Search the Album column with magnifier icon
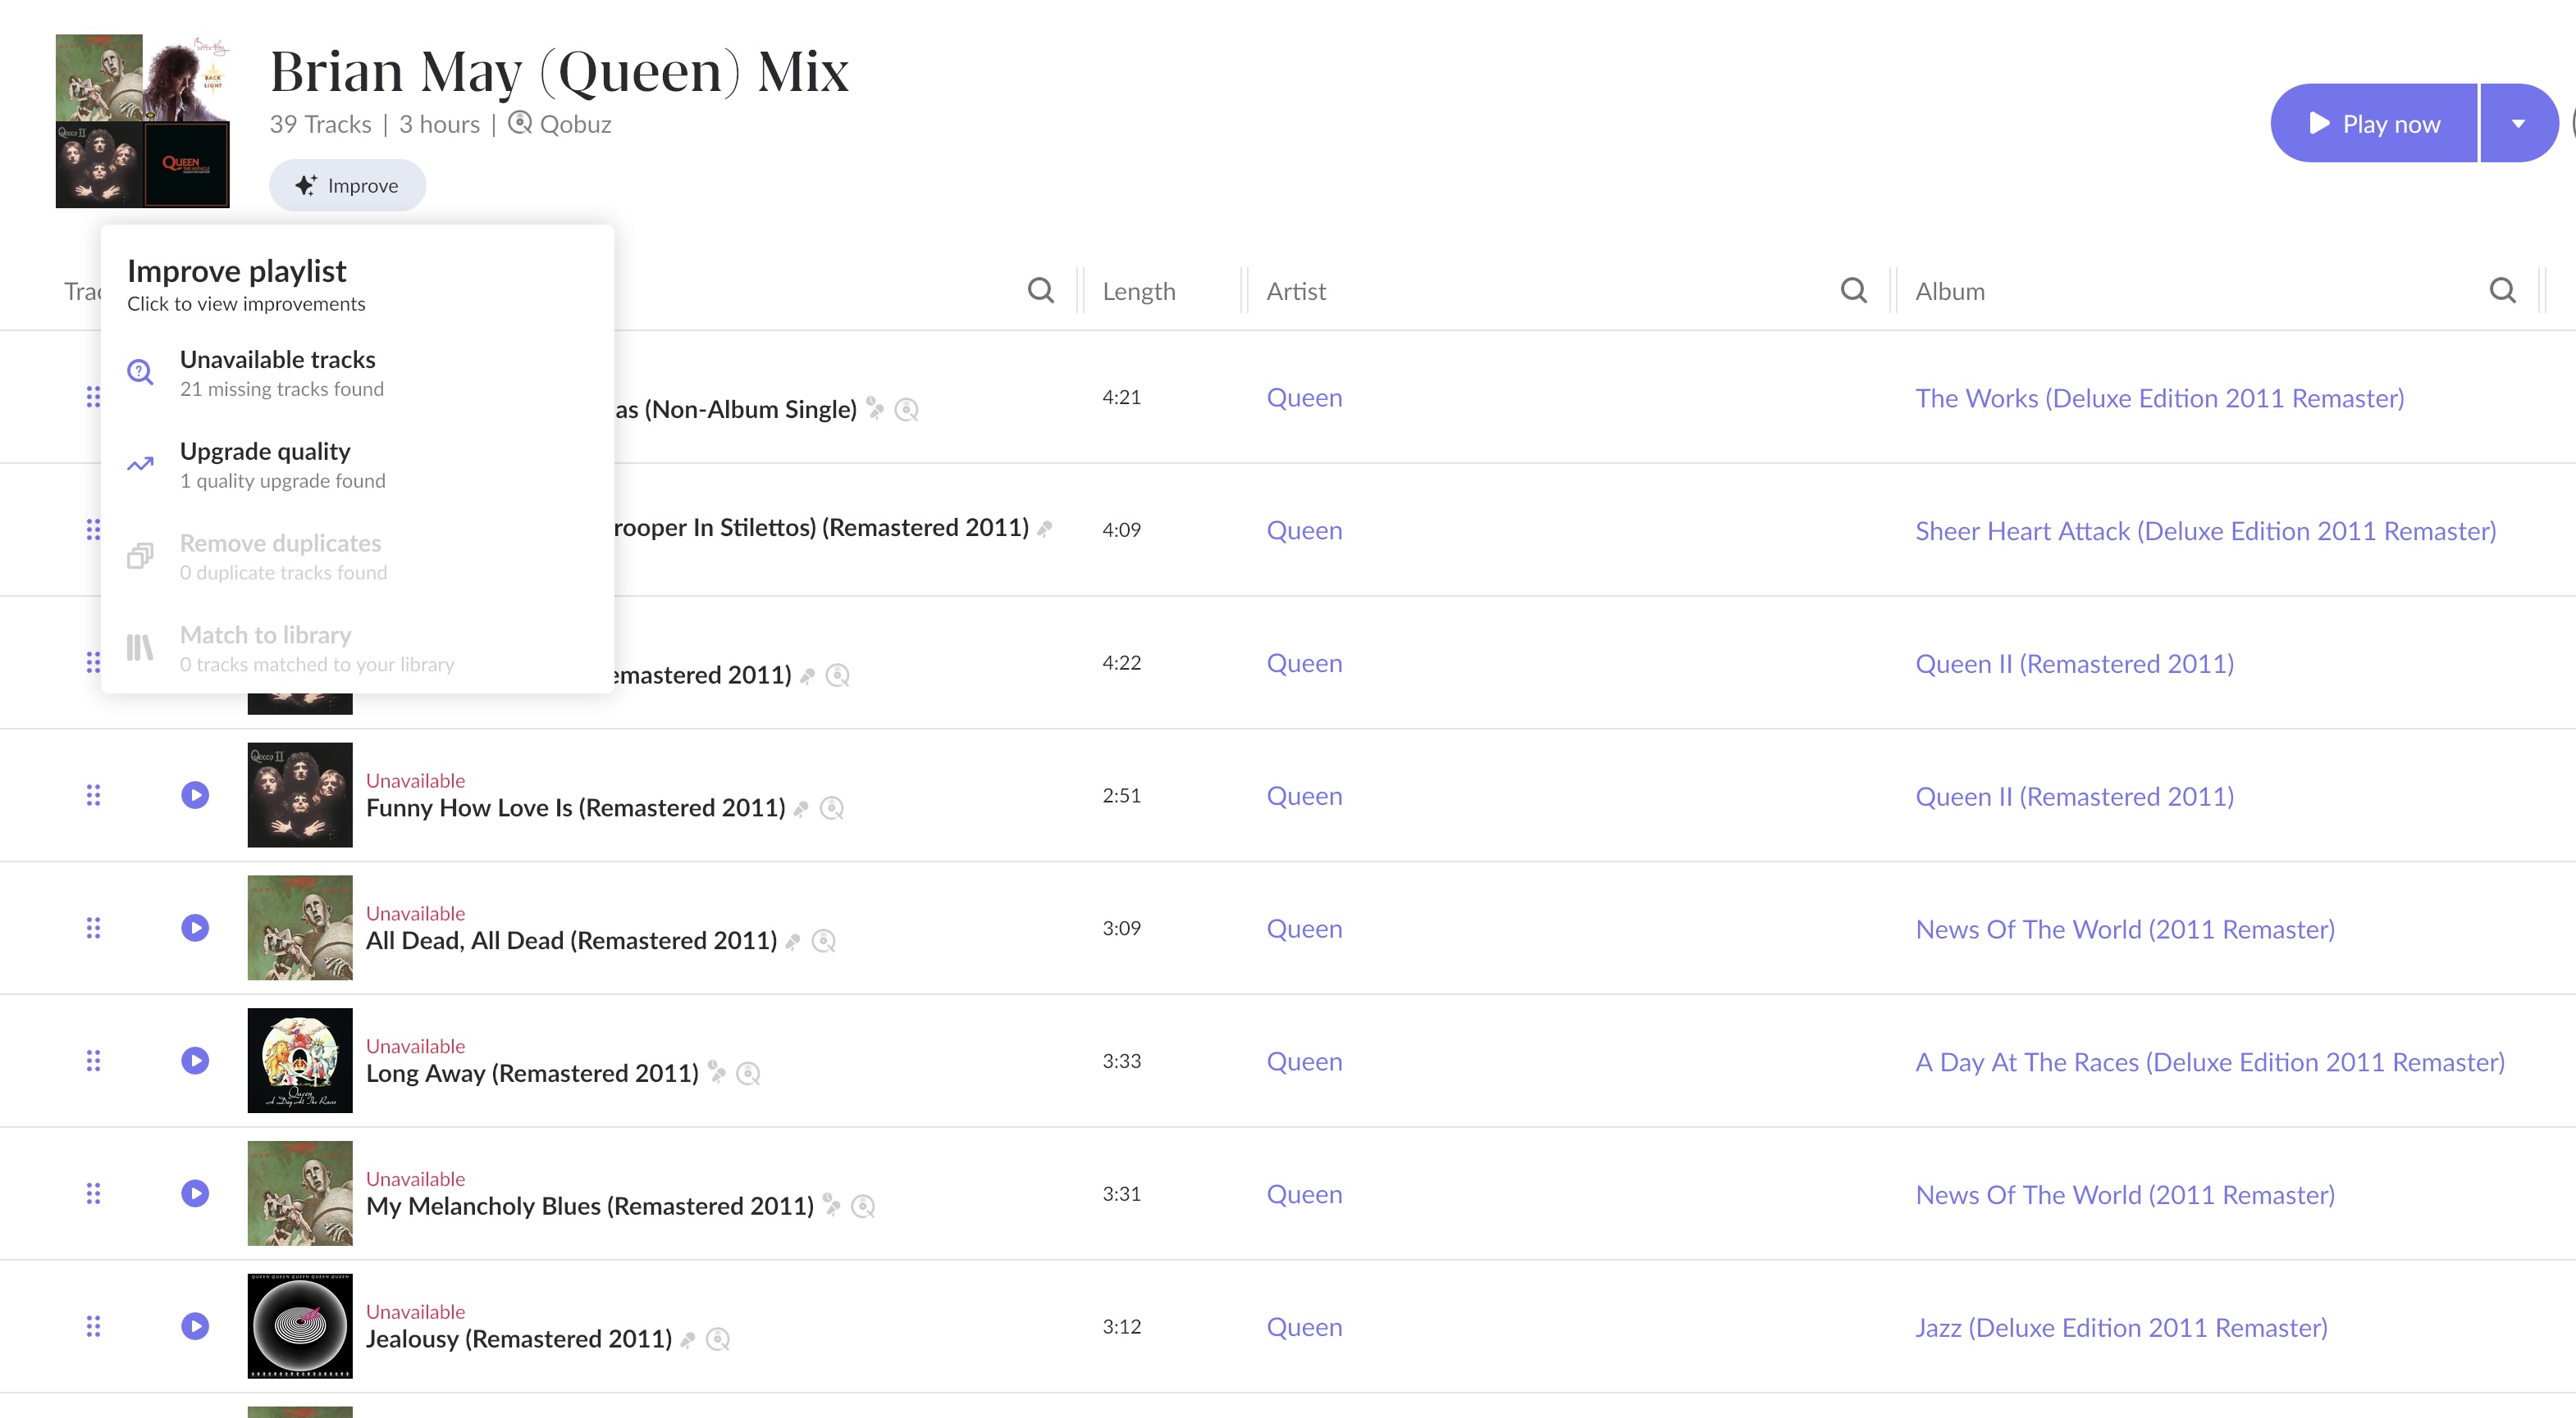Viewport: 2576px width, 1418px height. point(2503,291)
